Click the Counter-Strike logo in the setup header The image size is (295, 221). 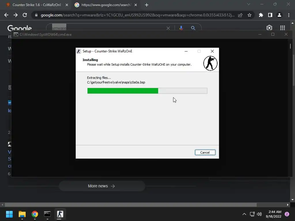coord(210,63)
